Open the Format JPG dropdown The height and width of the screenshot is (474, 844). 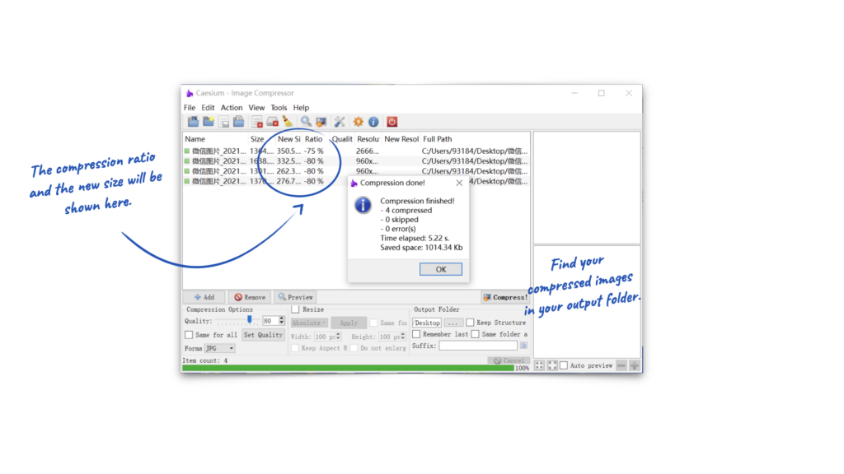tap(219, 348)
